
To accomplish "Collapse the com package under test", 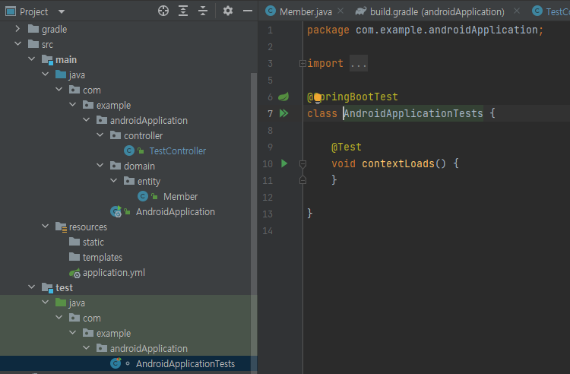I will click(x=59, y=318).
